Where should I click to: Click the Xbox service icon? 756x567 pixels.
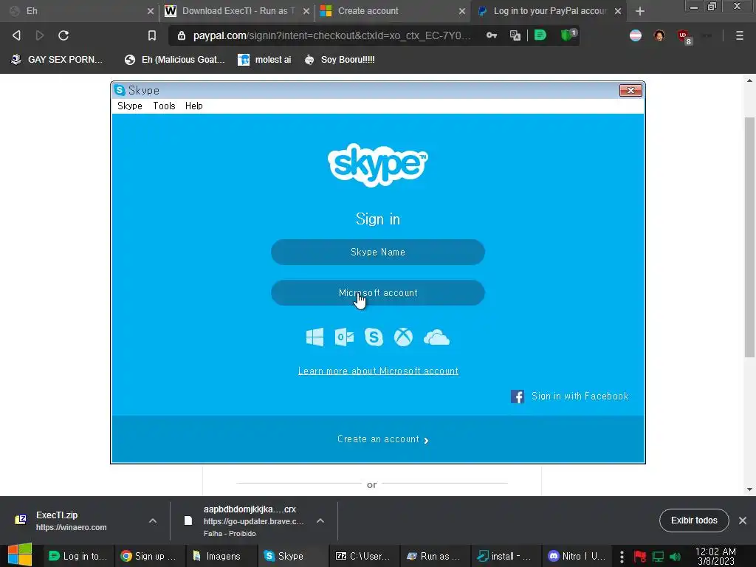point(403,337)
